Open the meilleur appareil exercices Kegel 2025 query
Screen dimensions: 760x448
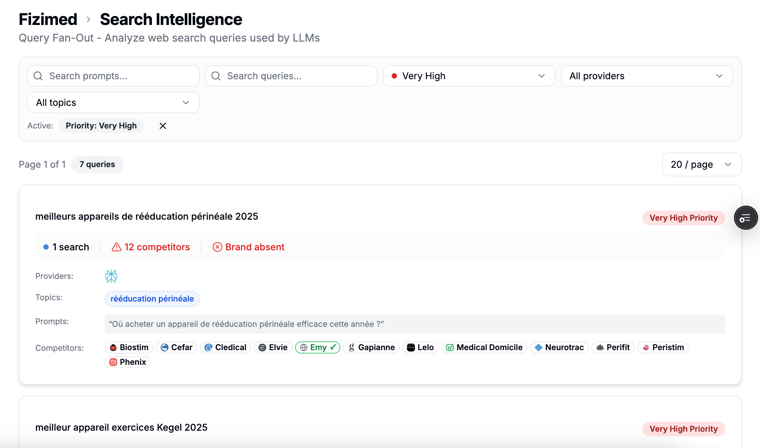(x=121, y=427)
